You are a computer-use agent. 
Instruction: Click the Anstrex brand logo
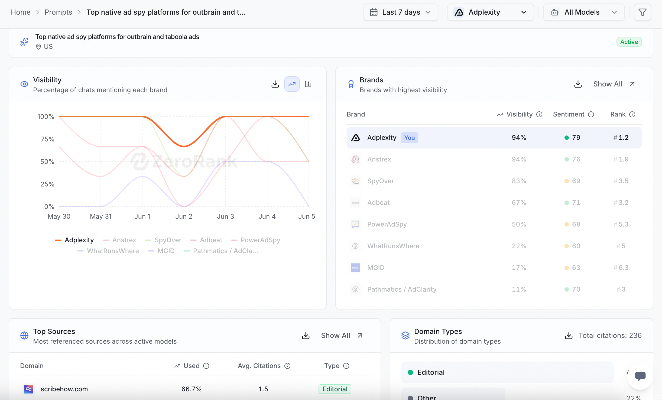click(355, 159)
